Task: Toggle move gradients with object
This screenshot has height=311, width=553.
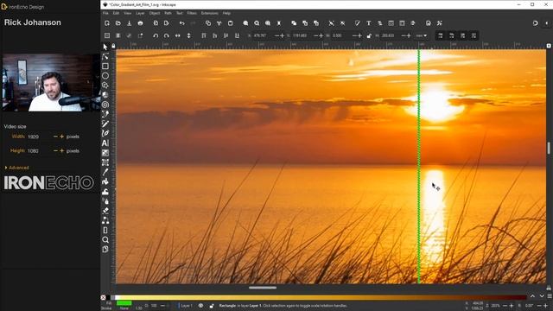Action: pos(463,35)
